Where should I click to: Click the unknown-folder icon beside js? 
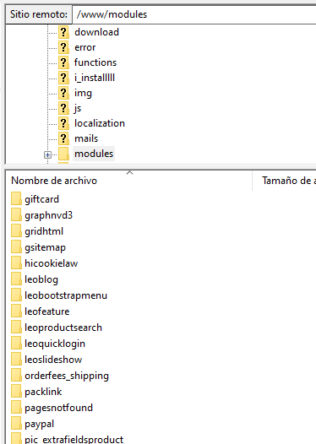tap(63, 108)
